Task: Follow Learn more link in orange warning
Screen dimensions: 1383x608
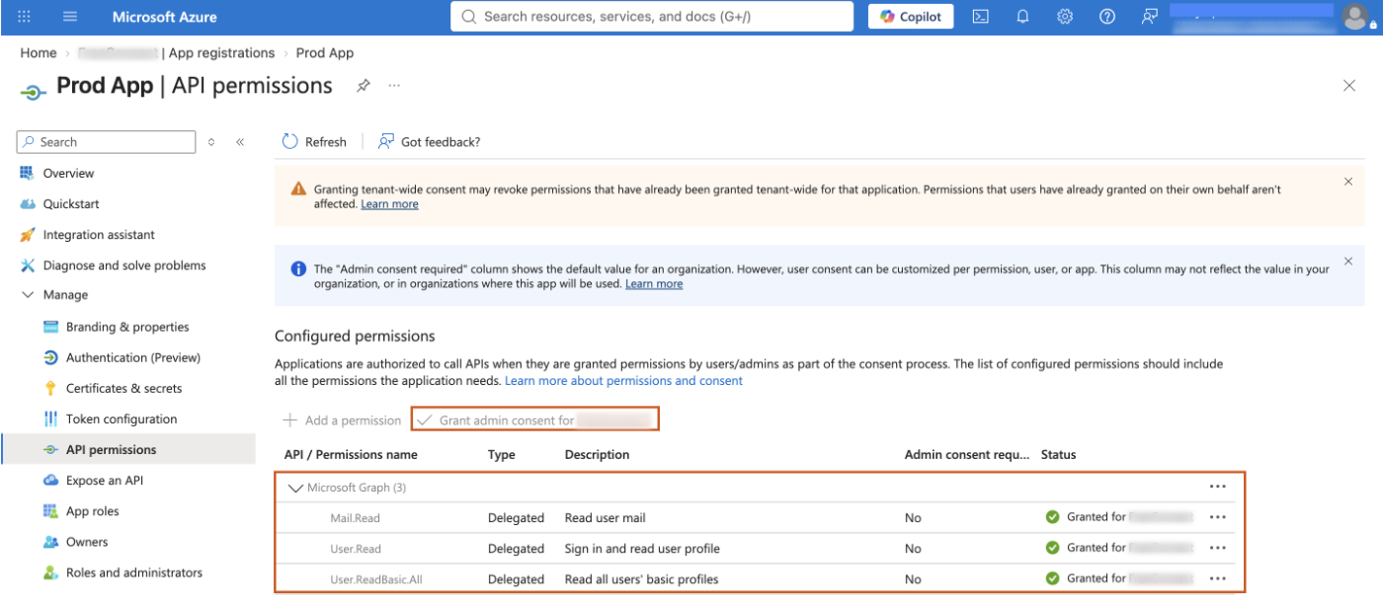Action: coord(389,204)
